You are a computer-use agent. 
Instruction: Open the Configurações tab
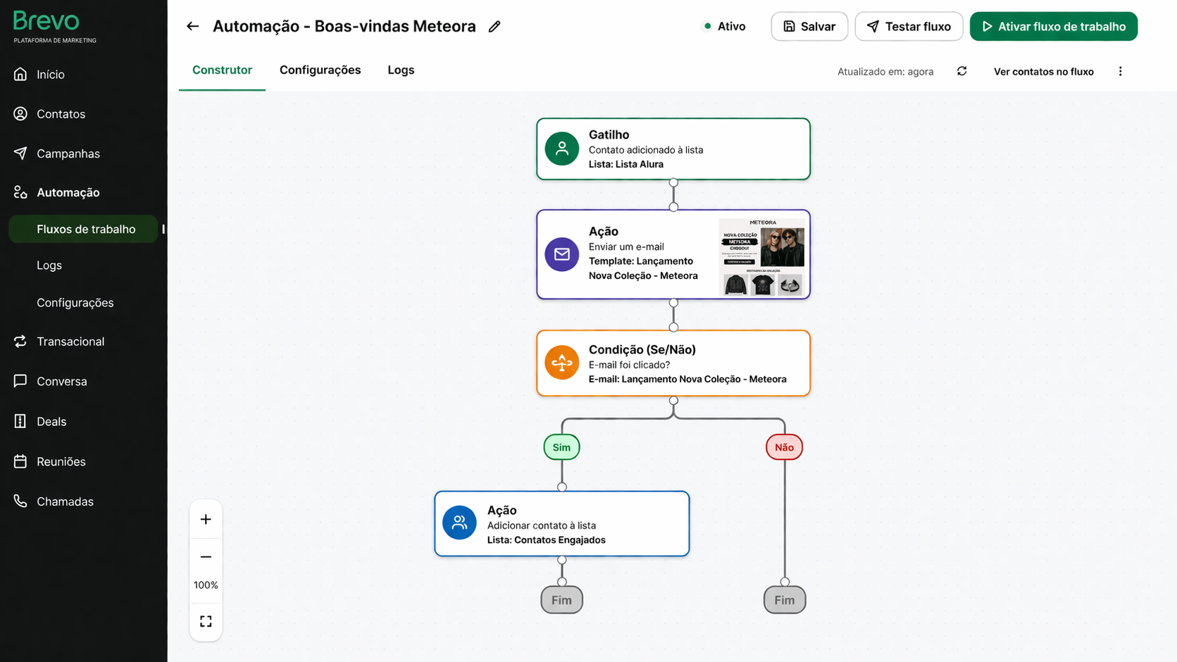coord(320,70)
